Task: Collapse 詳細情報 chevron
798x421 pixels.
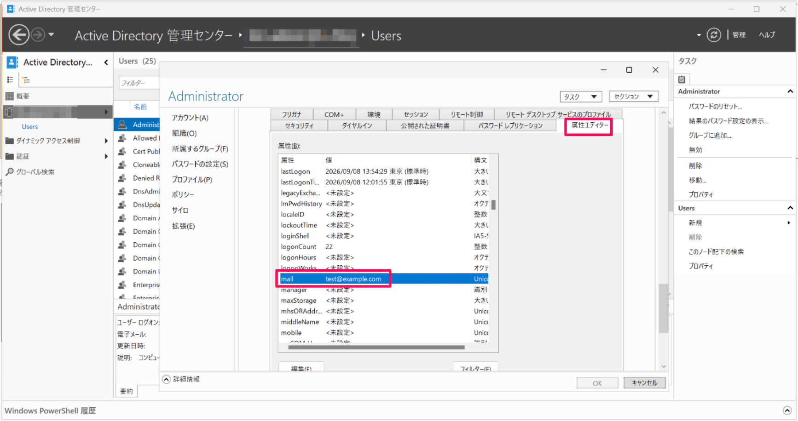Action: click(x=166, y=380)
